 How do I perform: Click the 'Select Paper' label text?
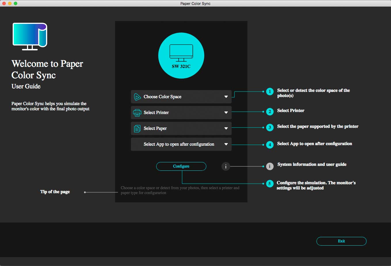(x=155, y=128)
